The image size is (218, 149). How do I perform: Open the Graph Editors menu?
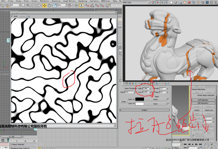tap(69, 1)
